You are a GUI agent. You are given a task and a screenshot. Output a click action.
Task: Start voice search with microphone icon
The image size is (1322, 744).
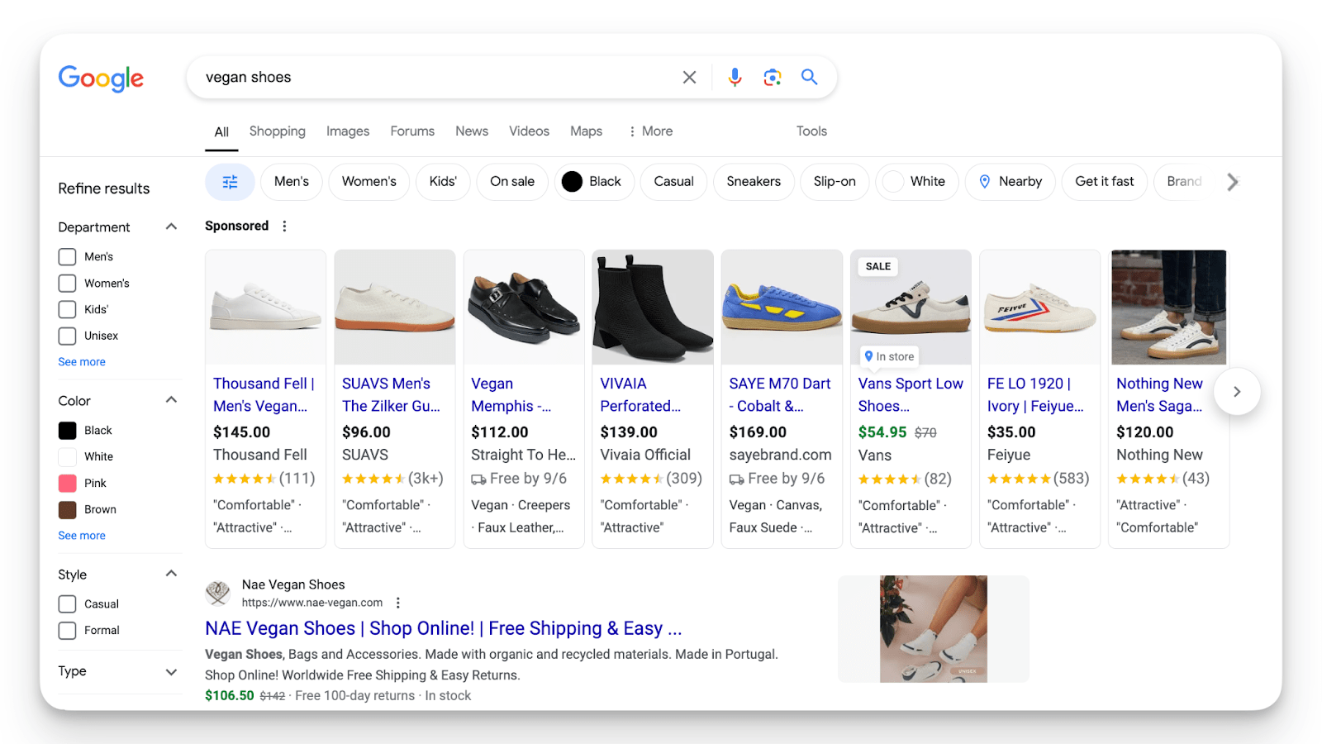pos(735,77)
